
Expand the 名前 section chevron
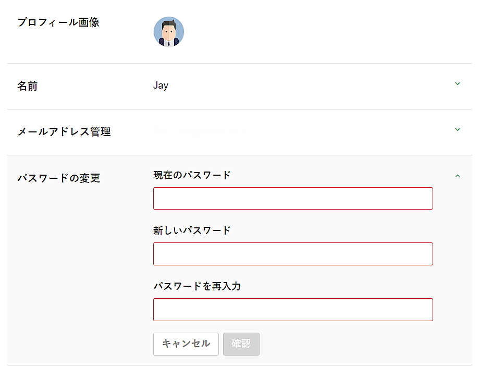point(458,83)
